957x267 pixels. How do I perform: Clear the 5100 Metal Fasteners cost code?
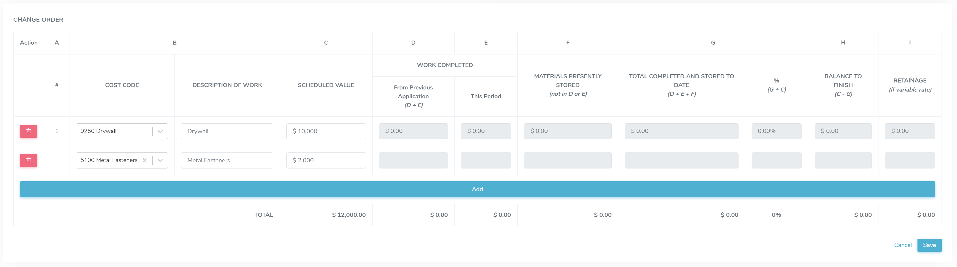tap(144, 160)
